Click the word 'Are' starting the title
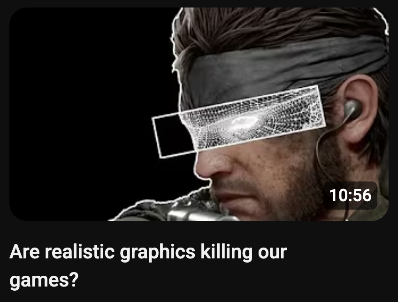Screen dimensions: 398x302 [24, 252]
